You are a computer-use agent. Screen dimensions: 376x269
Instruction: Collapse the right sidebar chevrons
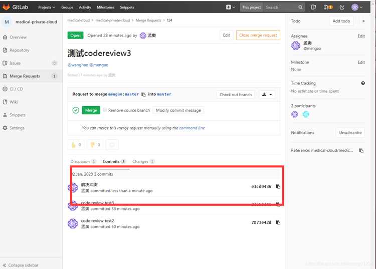tap(363, 21)
